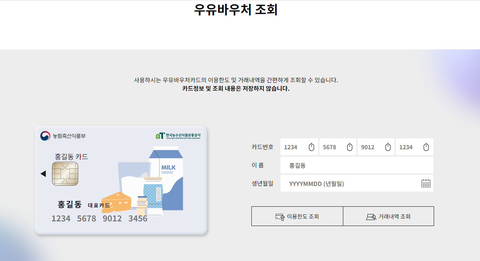Viewport: 480px width, 261px height.
Task: Click the 농림축산식품부 logo on the card
Action: click(63, 136)
